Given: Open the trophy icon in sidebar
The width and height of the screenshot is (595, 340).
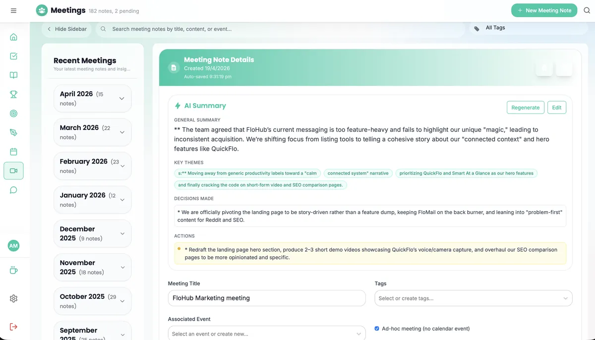Looking at the screenshot, I should tap(13, 94).
